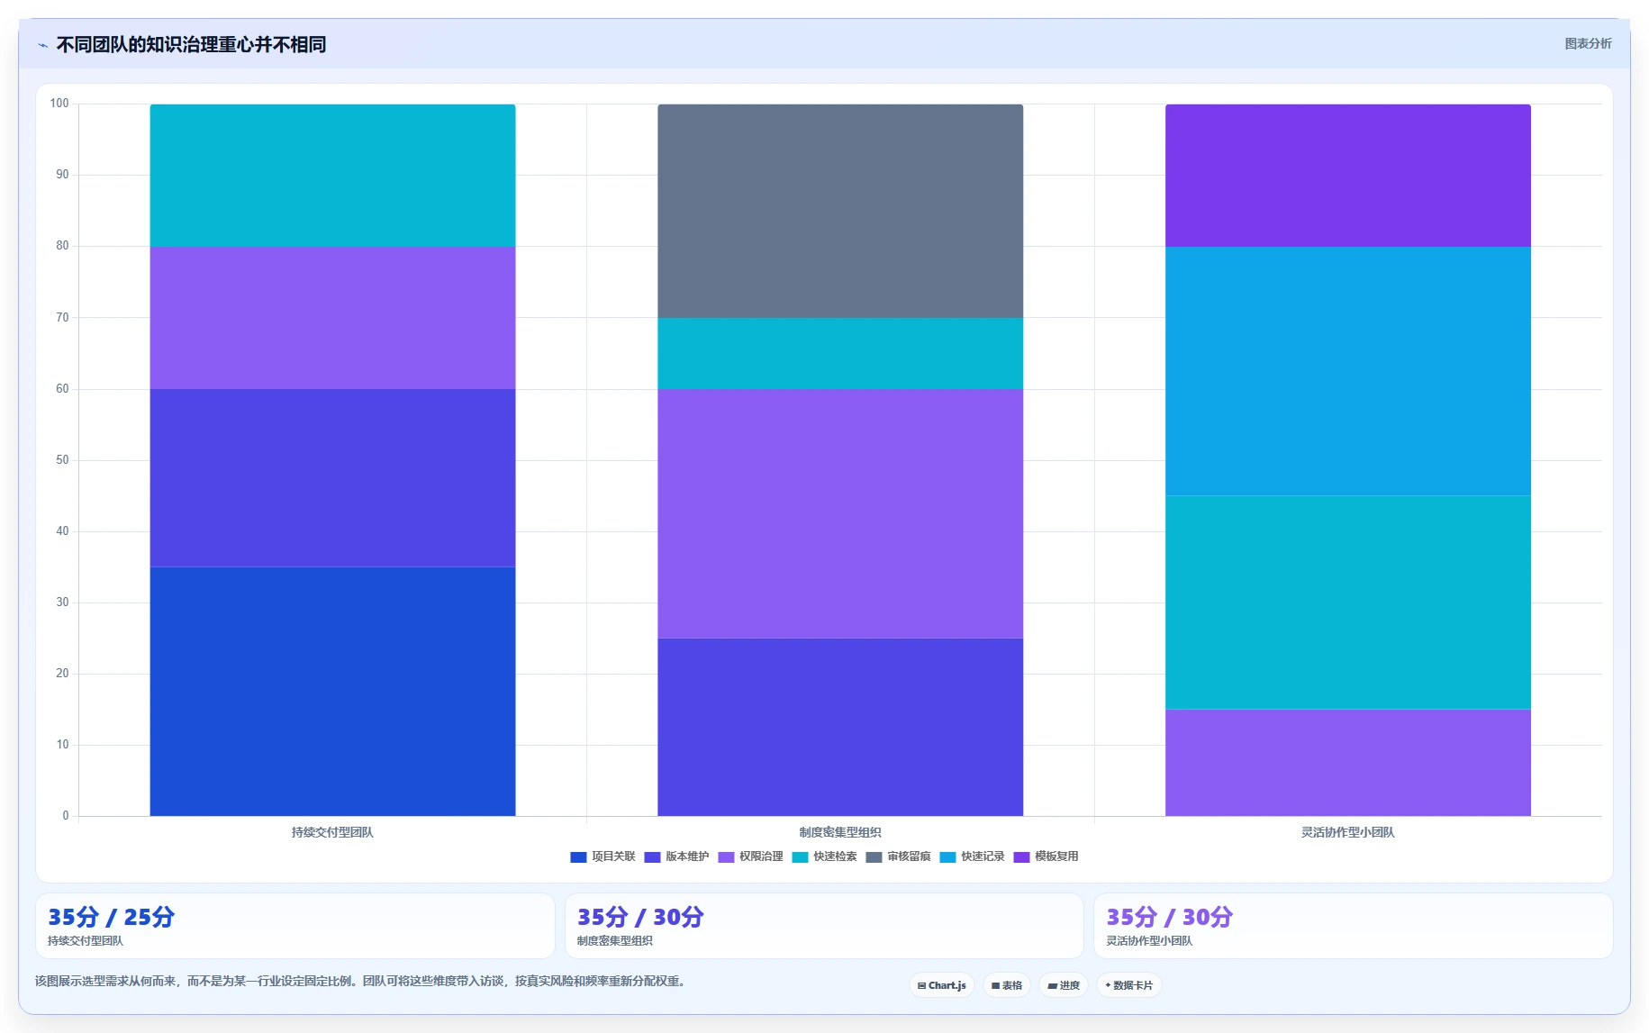Toggle the 模板复用 legend item
This screenshot has height=1033, width=1649.
1046,856
